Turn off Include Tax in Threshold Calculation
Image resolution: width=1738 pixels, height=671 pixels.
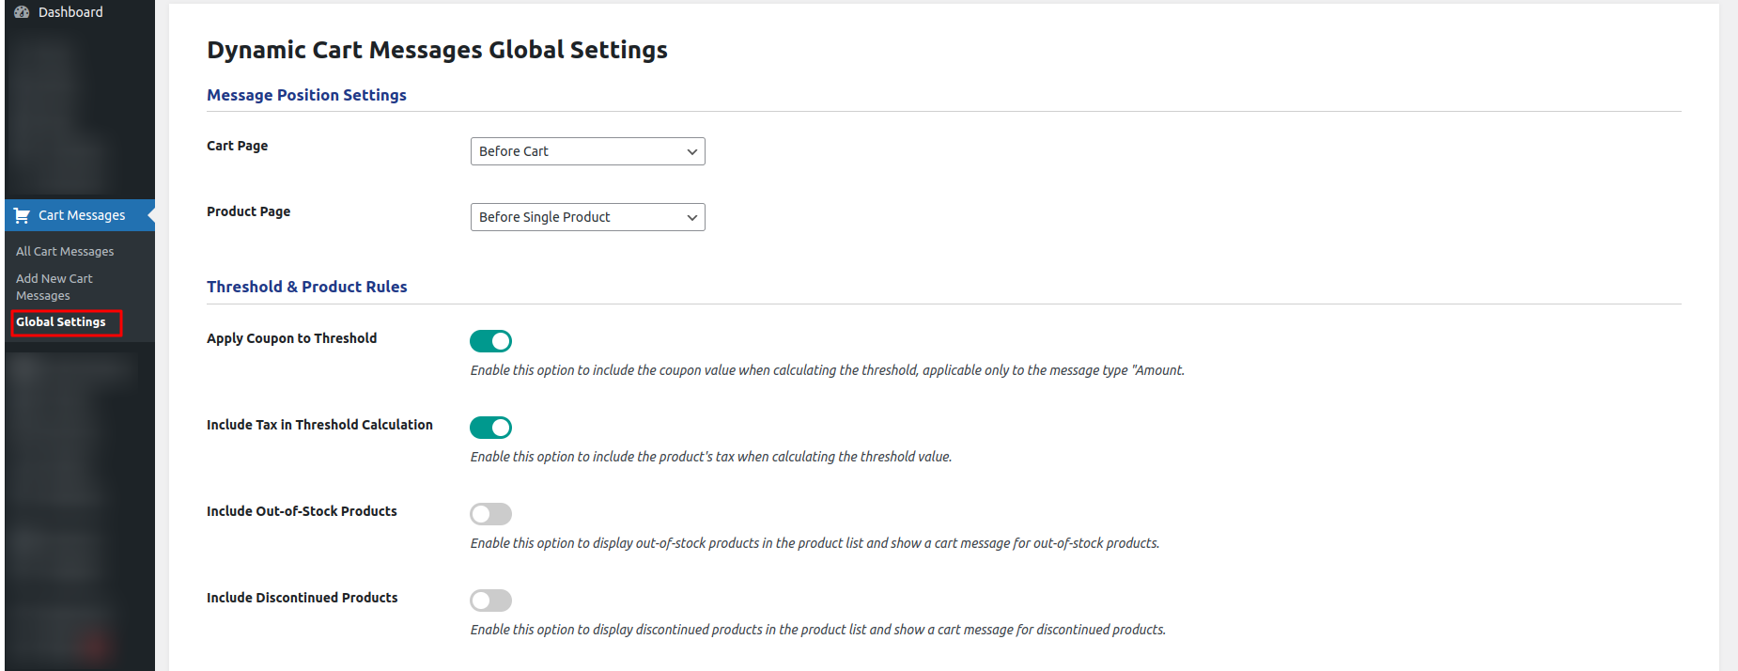[x=490, y=428]
